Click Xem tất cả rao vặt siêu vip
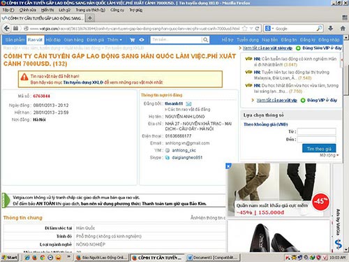Viewport: 349px width, 262px height. point(267,48)
